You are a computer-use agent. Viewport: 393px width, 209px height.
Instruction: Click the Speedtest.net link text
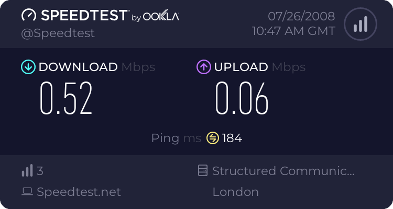(x=79, y=192)
